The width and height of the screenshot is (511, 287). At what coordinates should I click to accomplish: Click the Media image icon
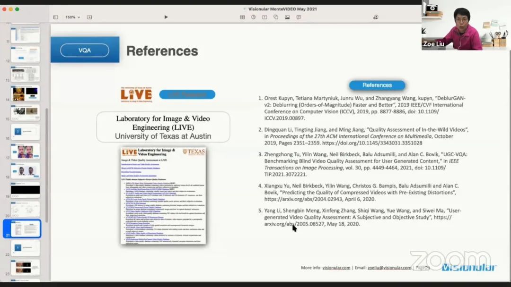[x=287, y=17]
